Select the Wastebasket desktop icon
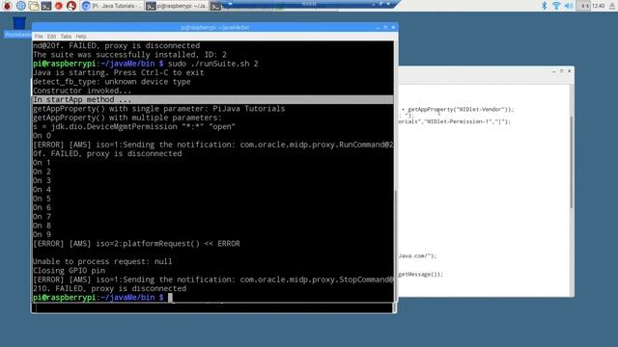The width and height of the screenshot is (618, 347). point(18,27)
